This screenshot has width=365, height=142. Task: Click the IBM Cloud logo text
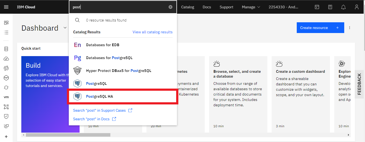point(26,7)
